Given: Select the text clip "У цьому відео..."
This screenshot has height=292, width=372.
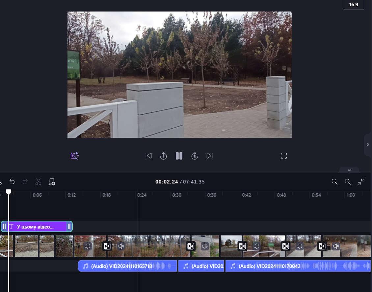Looking at the screenshot, I should point(37,227).
